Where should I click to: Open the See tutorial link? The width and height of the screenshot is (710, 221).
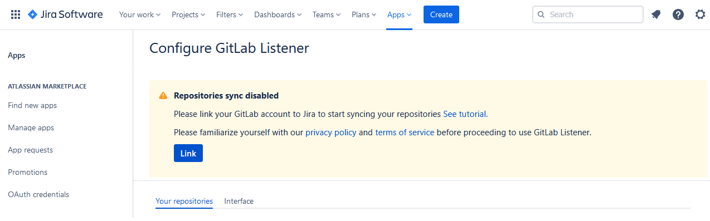[x=464, y=114]
